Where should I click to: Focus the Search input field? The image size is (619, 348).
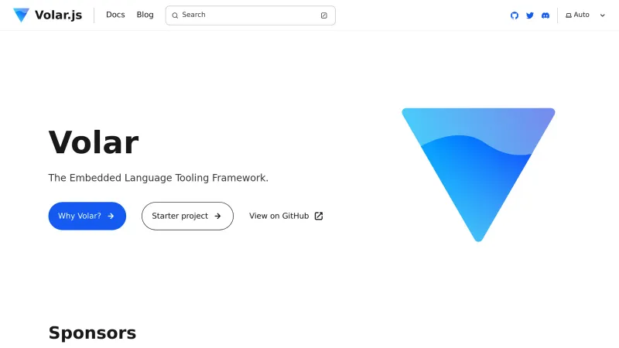coord(248,15)
